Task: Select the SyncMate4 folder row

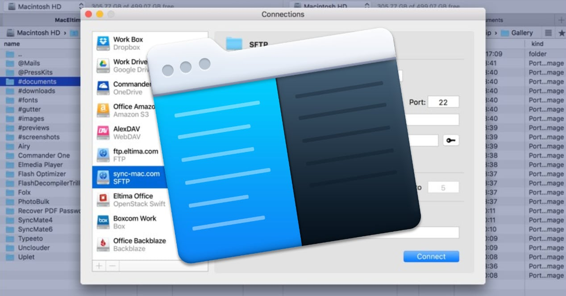Action: 40,220
